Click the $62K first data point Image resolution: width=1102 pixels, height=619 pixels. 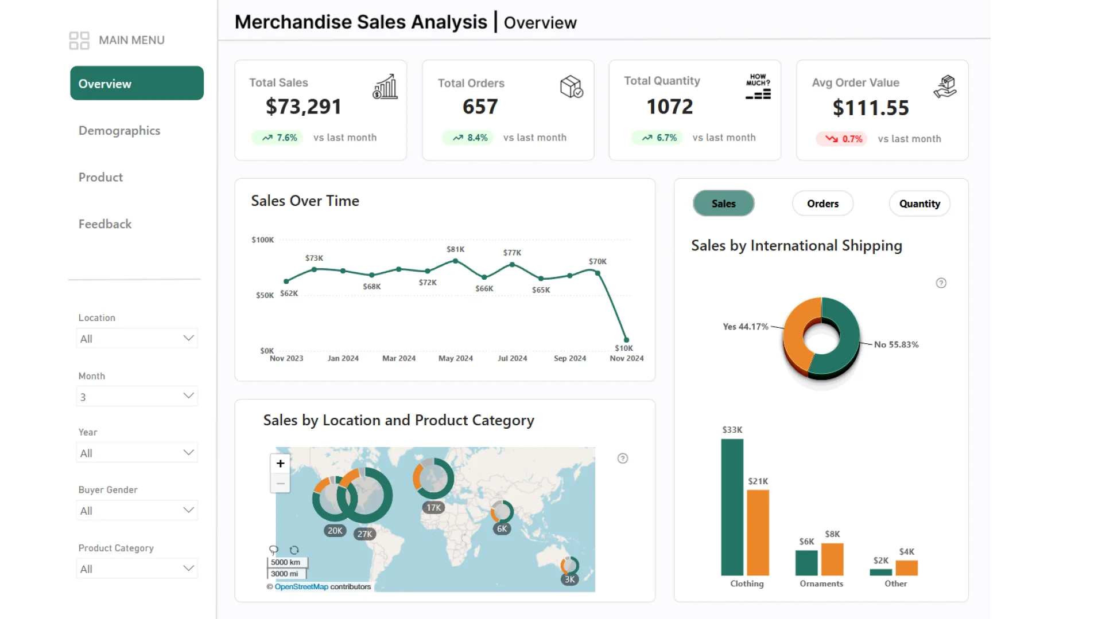coord(286,281)
